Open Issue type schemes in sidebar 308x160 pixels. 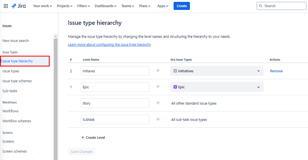click(17, 81)
